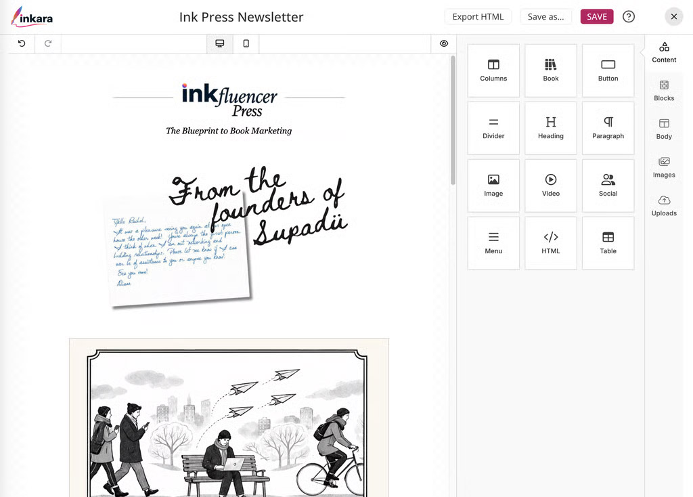Select the Image content block
This screenshot has height=497, width=693.
click(x=493, y=186)
